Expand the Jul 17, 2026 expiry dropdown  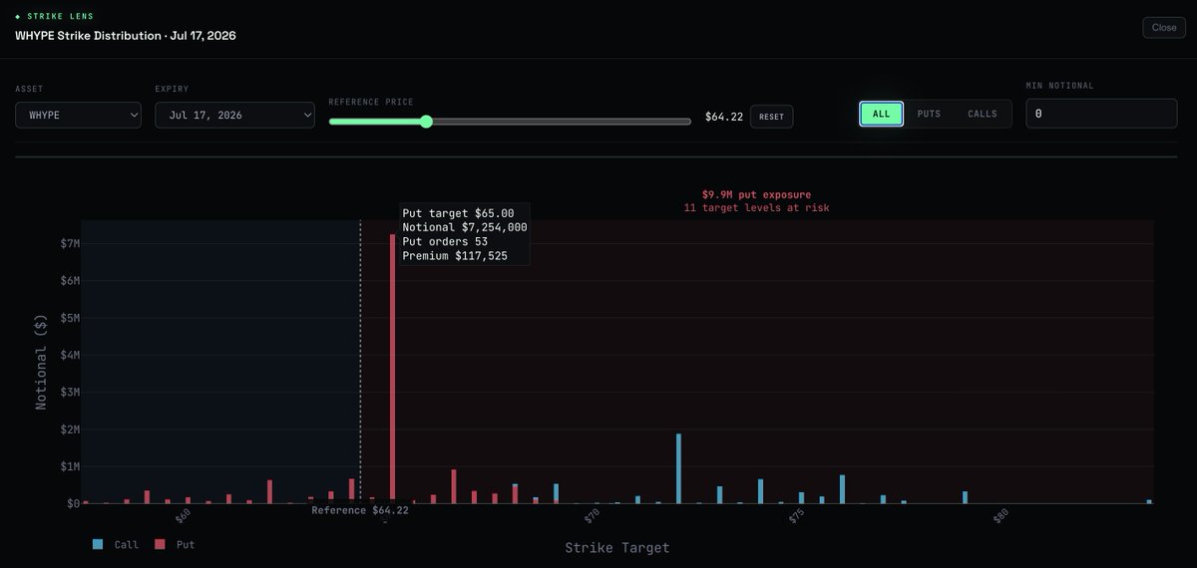[234, 116]
